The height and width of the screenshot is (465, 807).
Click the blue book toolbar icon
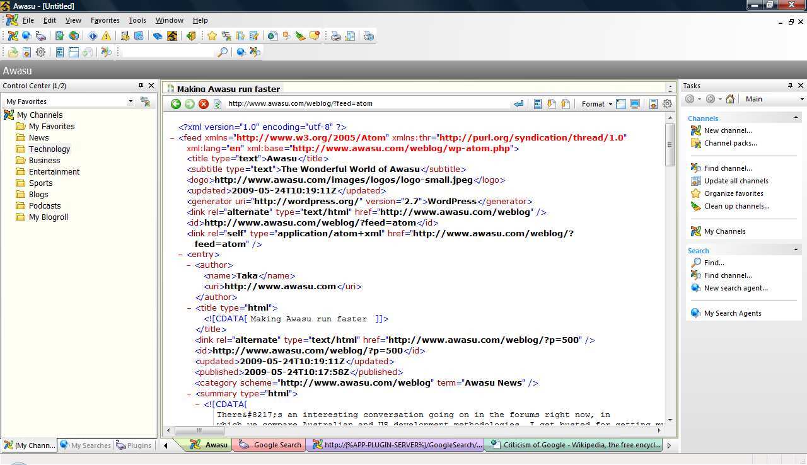(158, 36)
